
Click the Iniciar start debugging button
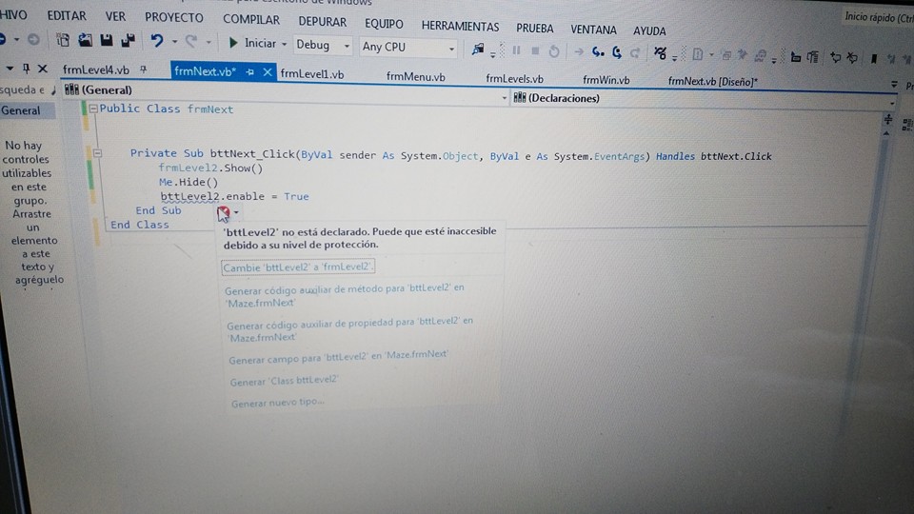click(x=251, y=44)
